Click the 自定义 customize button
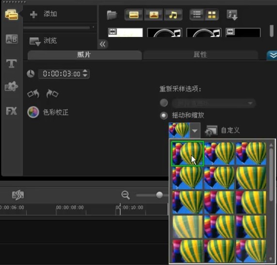 click(x=222, y=131)
